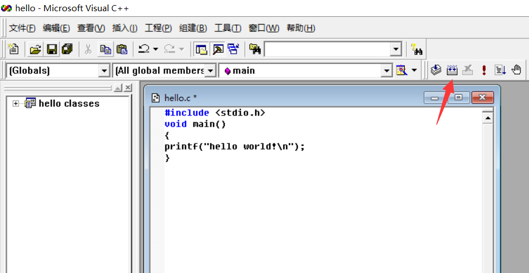Create a new text file
Screen dimensions: 529x273
pyautogui.click(x=13, y=49)
